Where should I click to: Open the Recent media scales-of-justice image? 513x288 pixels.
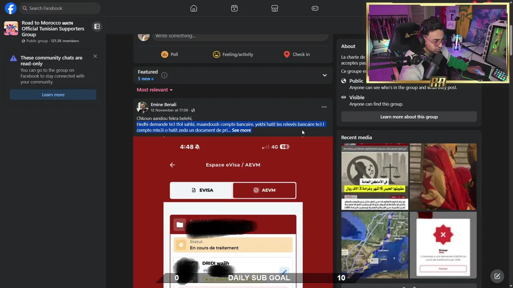[375, 176]
